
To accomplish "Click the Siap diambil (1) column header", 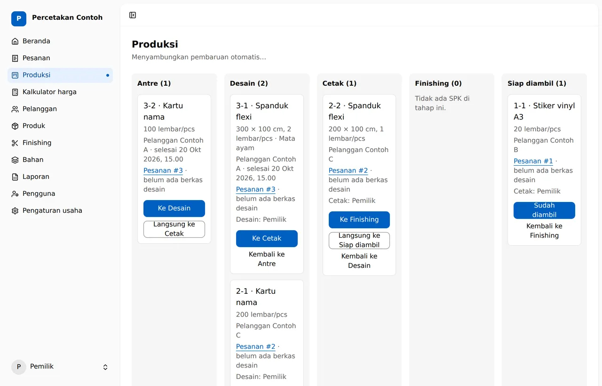I will tap(537, 83).
